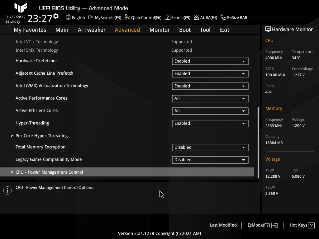Viewport: 319px width, 239px height.
Task: Open Intel VMX Virtualization Technology dropdown
Action: [210, 86]
